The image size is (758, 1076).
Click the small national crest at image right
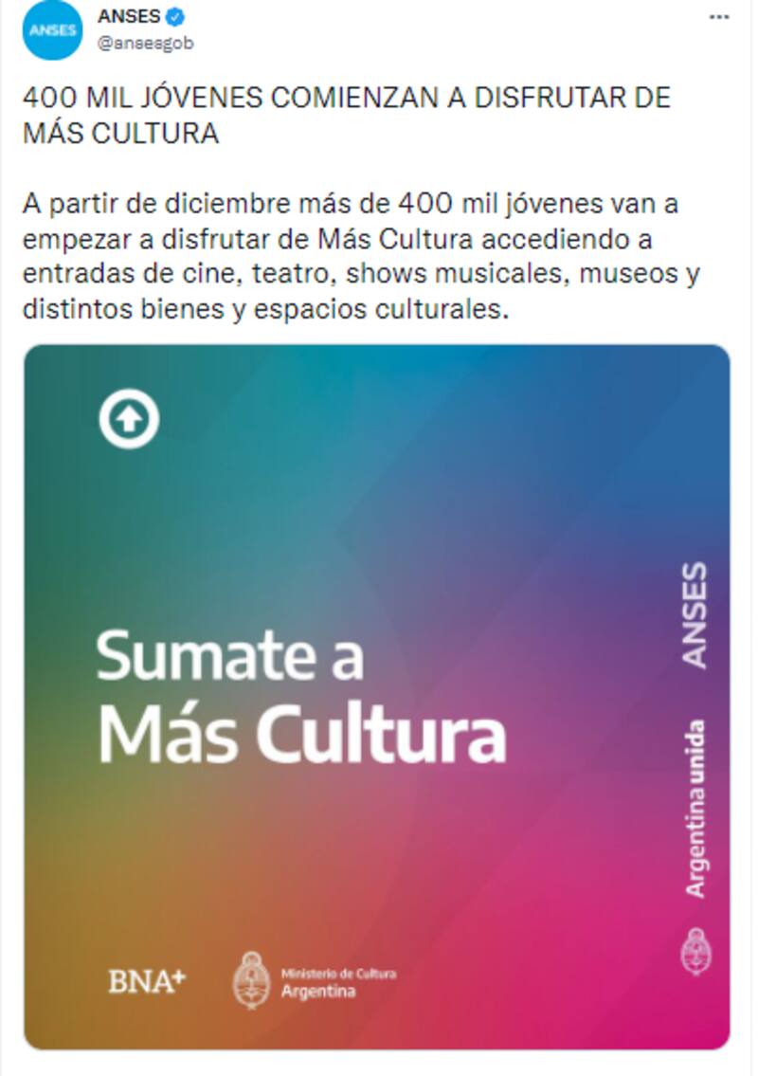coord(695,951)
